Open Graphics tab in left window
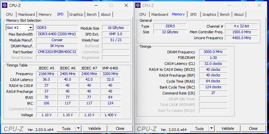 click(x=76, y=14)
